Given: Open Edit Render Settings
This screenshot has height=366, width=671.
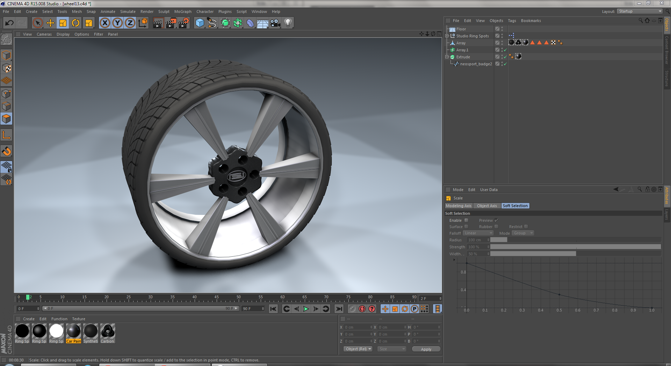Looking at the screenshot, I should tap(184, 23).
